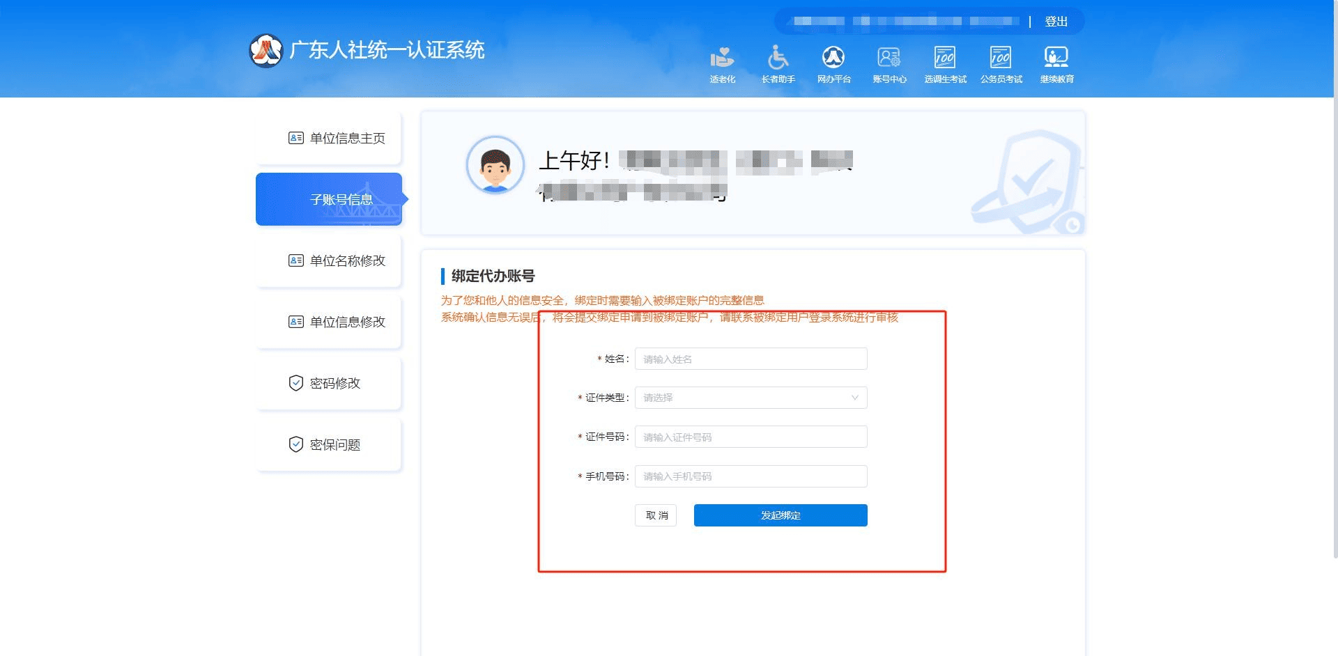Click the user avatar picture
Image resolution: width=1338 pixels, height=656 pixels.
pyautogui.click(x=495, y=165)
